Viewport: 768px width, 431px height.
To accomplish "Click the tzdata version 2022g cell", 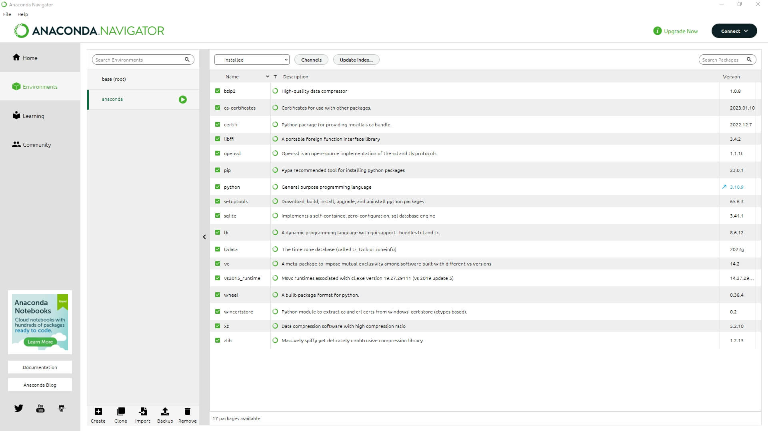I will 737,249.
